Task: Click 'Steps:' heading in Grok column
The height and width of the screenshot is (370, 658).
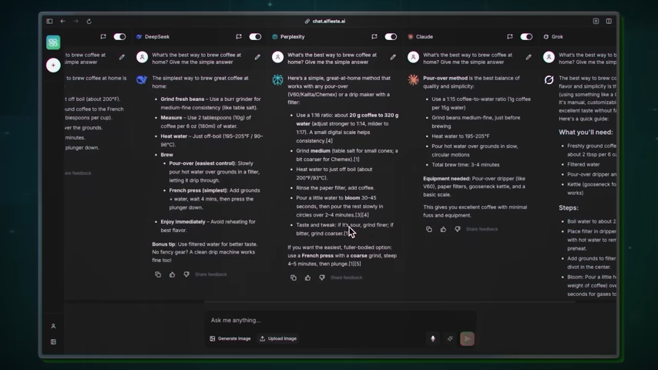Action: pyautogui.click(x=568, y=208)
